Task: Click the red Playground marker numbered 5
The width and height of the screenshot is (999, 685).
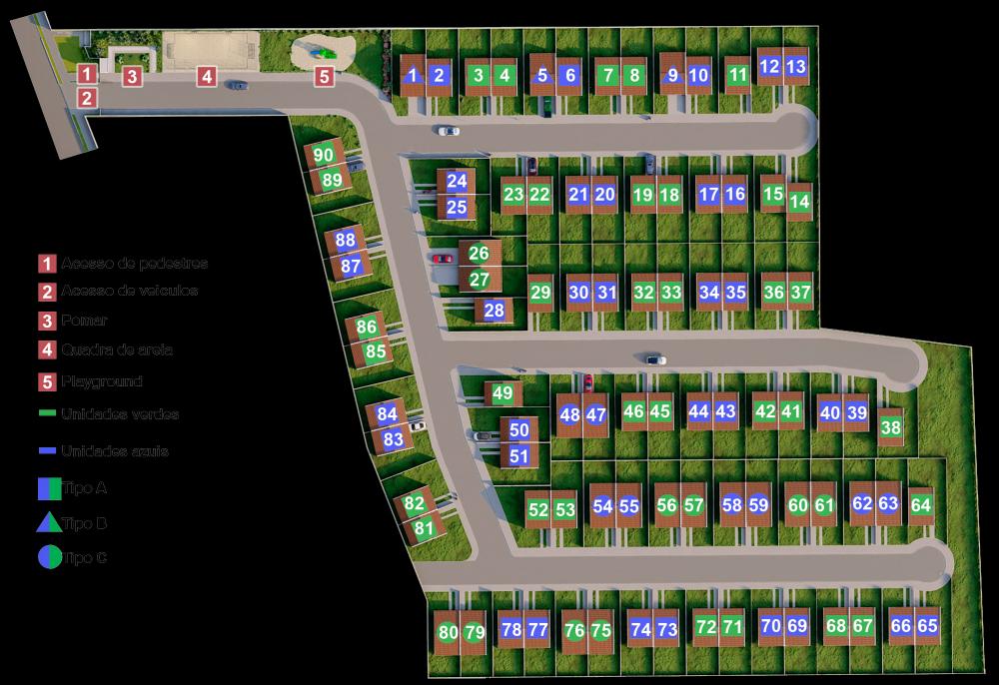Action: point(323,75)
